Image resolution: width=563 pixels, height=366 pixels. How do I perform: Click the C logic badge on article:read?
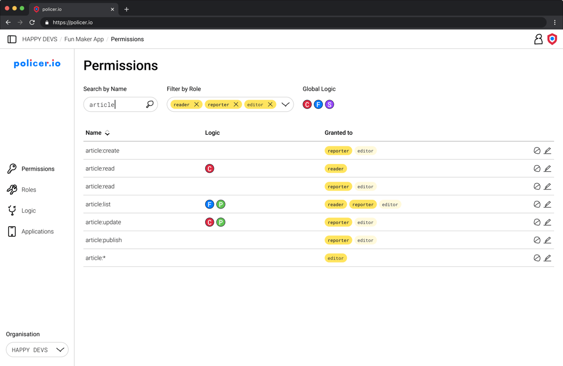209,168
